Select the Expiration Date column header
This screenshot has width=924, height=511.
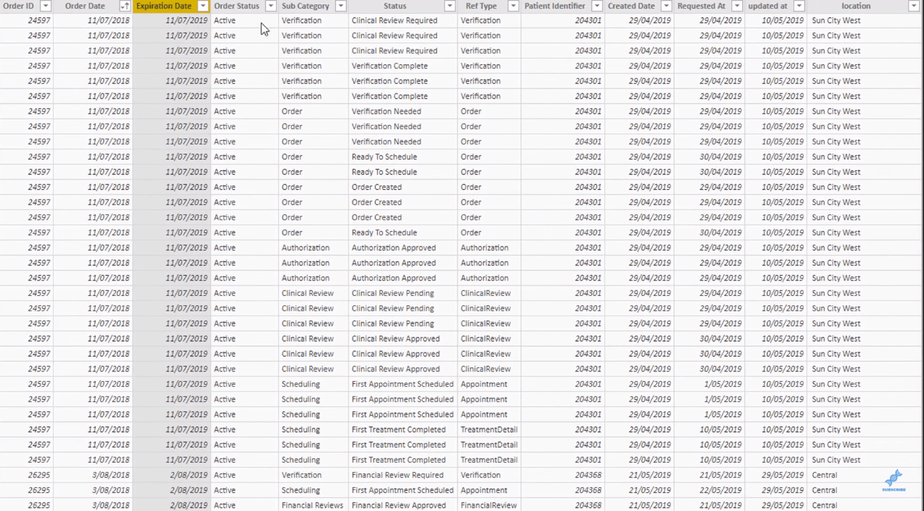click(x=164, y=6)
